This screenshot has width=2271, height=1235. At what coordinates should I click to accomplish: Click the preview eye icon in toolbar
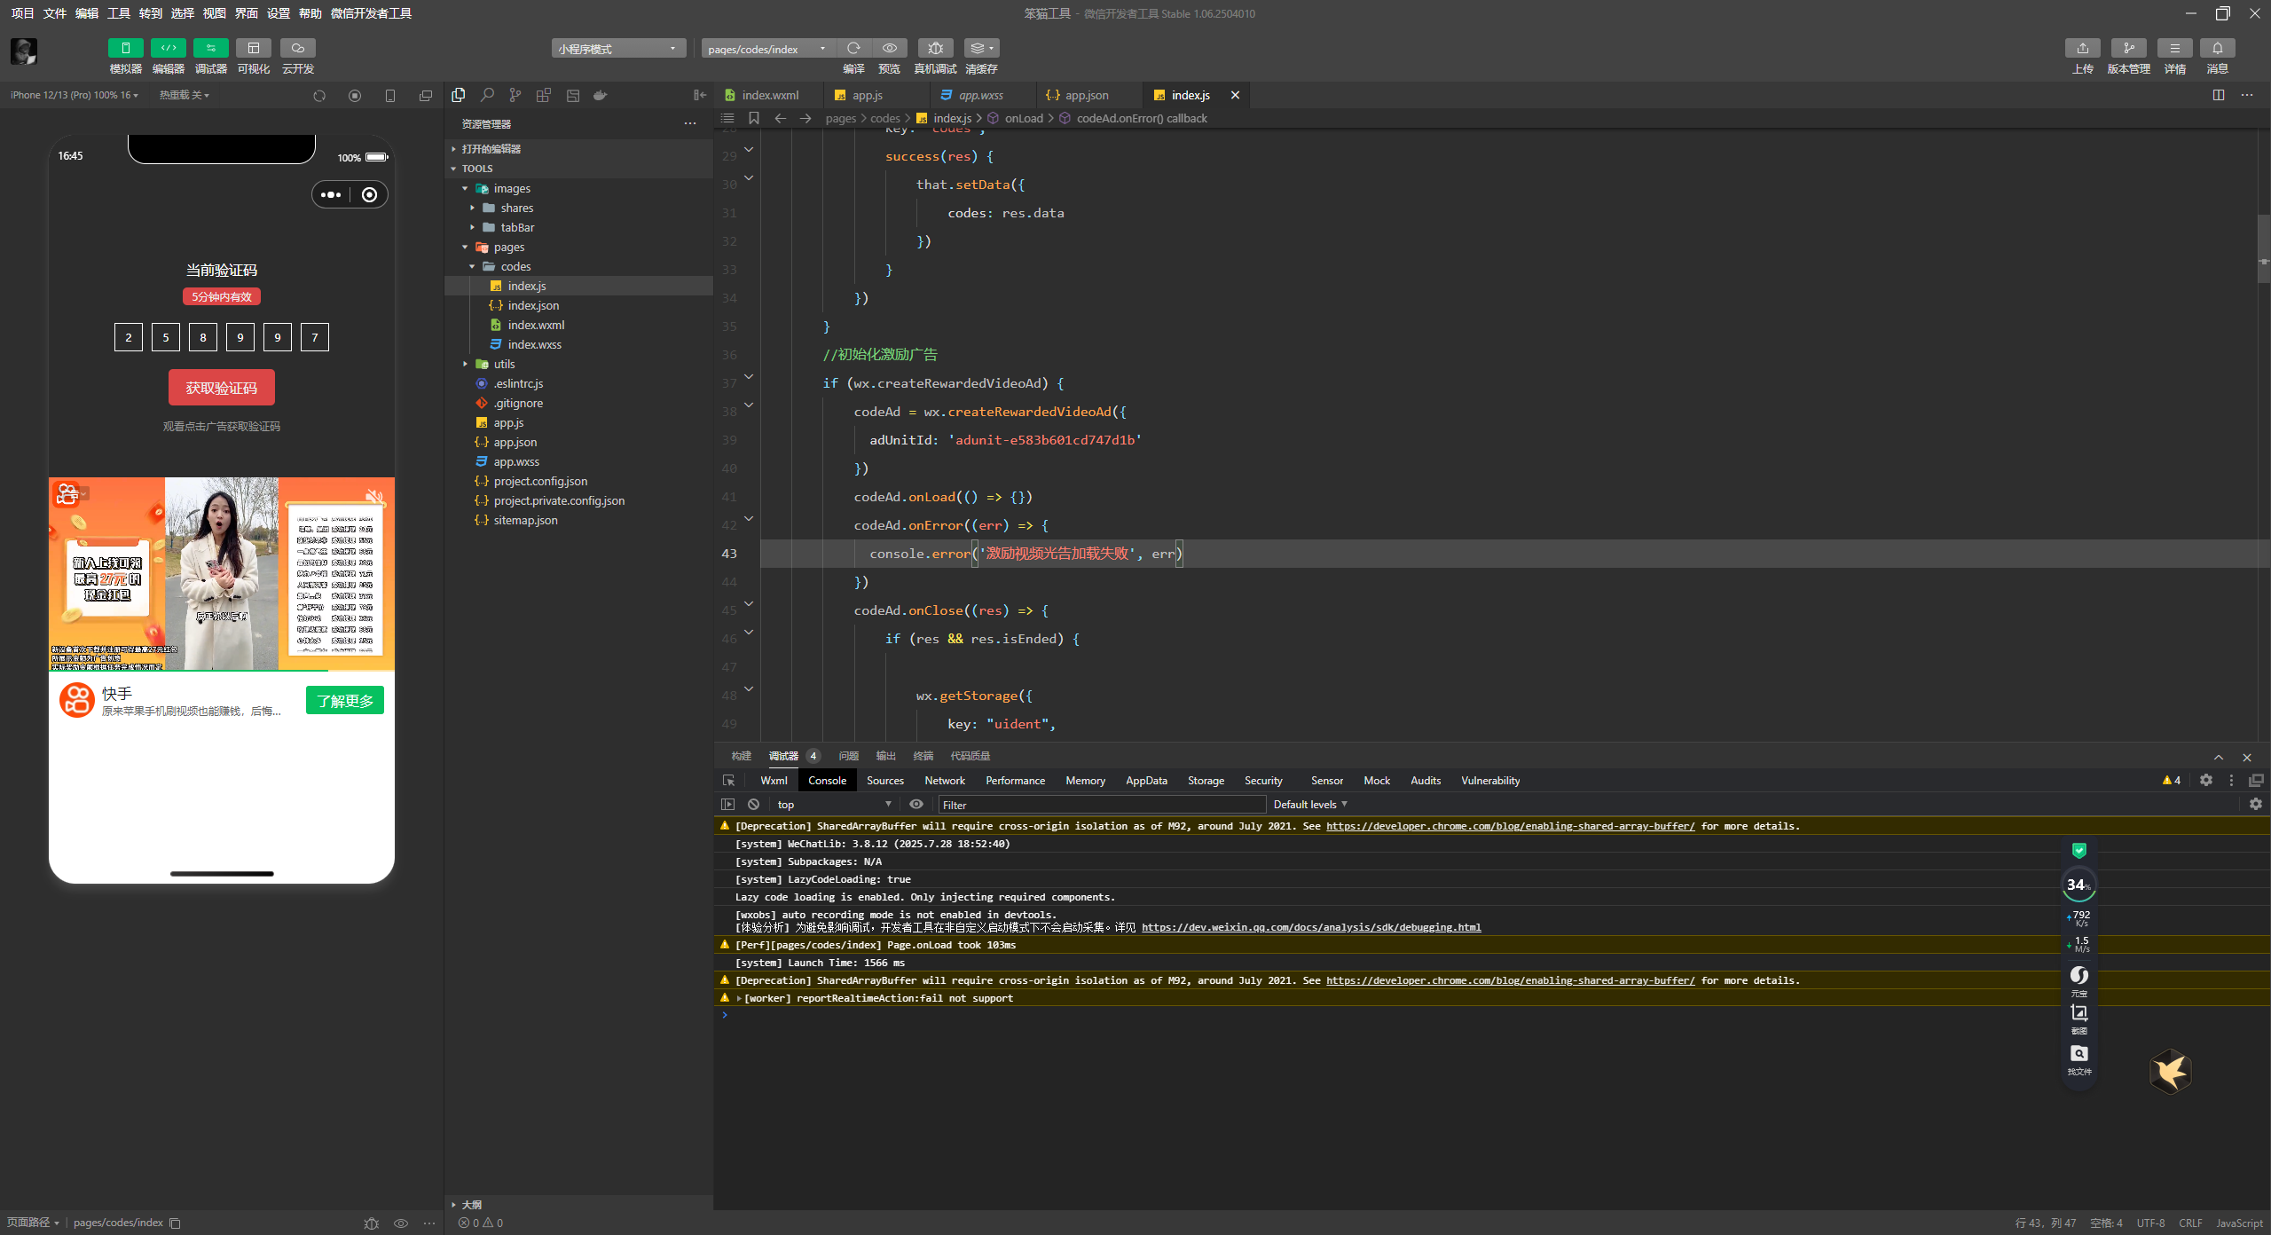coord(889,48)
